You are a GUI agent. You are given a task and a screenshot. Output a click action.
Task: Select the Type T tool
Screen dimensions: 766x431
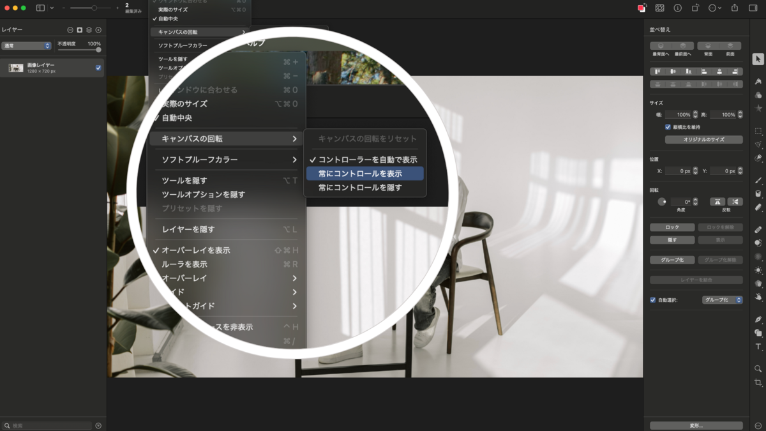point(758,347)
